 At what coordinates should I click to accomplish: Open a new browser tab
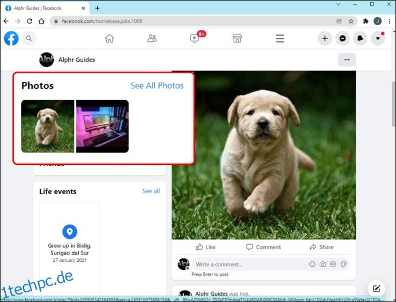[97, 9]
